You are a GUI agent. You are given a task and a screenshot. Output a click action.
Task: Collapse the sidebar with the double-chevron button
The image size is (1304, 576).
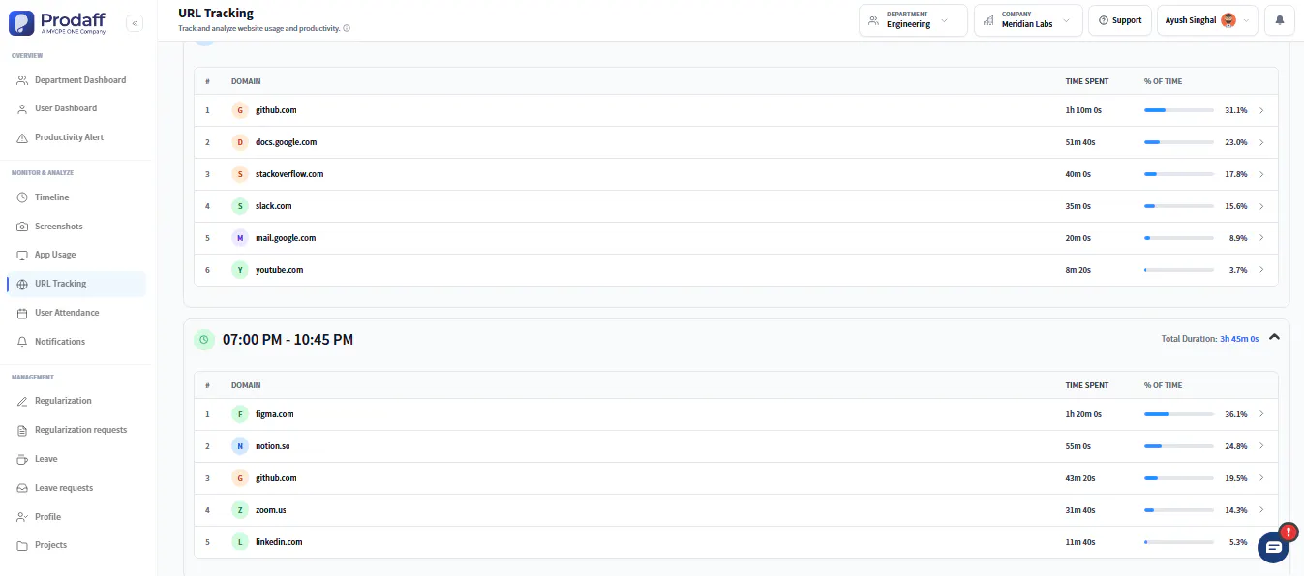135,23
